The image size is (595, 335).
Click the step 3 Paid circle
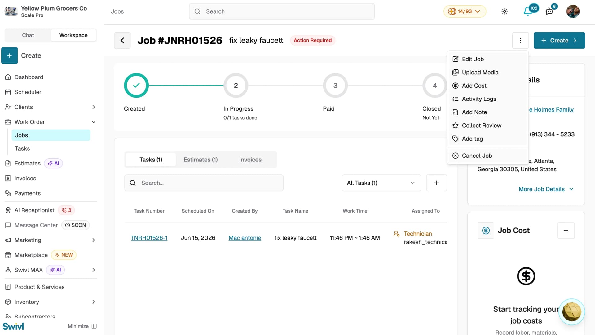click(x=335, y=85)
